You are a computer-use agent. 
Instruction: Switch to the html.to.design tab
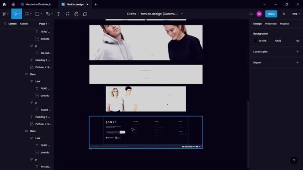coord(75,4)
